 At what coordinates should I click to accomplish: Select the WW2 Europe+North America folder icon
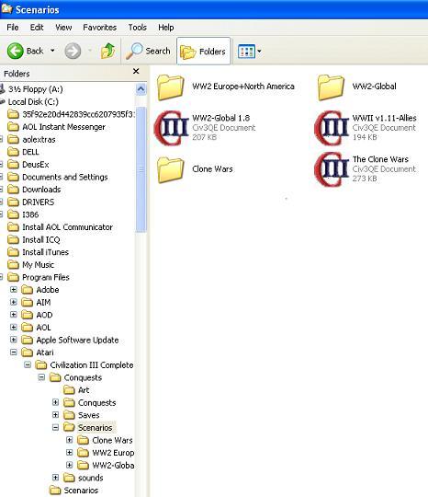(x=171, y=87)
